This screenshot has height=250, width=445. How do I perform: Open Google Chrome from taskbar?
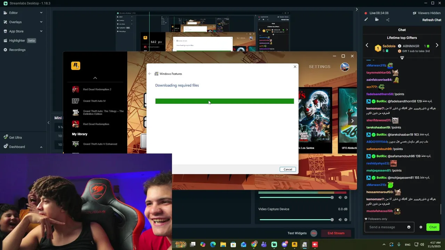[x=254, y=244]
